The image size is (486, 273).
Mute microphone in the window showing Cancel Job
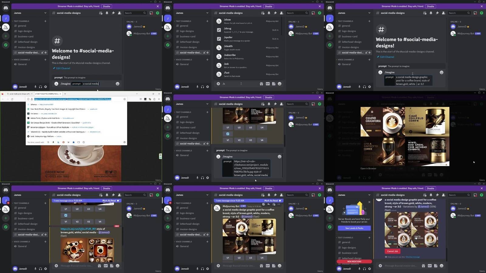click(x=359, y=269)
